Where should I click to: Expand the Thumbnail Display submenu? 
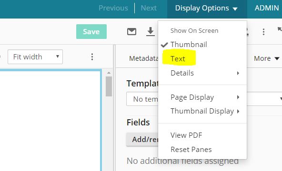click(202, 111)
